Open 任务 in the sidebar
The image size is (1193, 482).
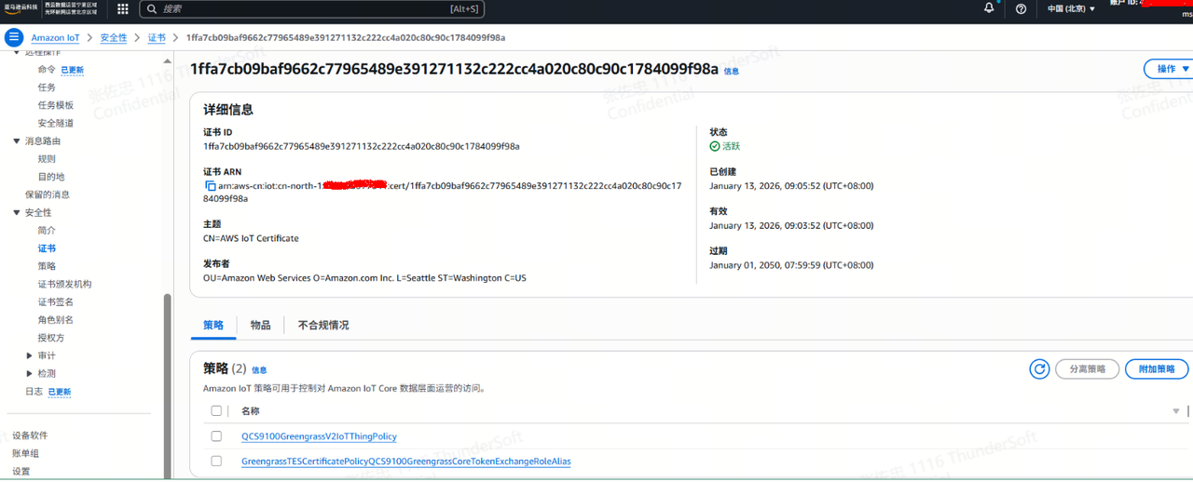click(47, 87)
